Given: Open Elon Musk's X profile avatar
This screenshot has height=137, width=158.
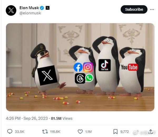Looking at the screenshot, I should [x=11, y=10].
